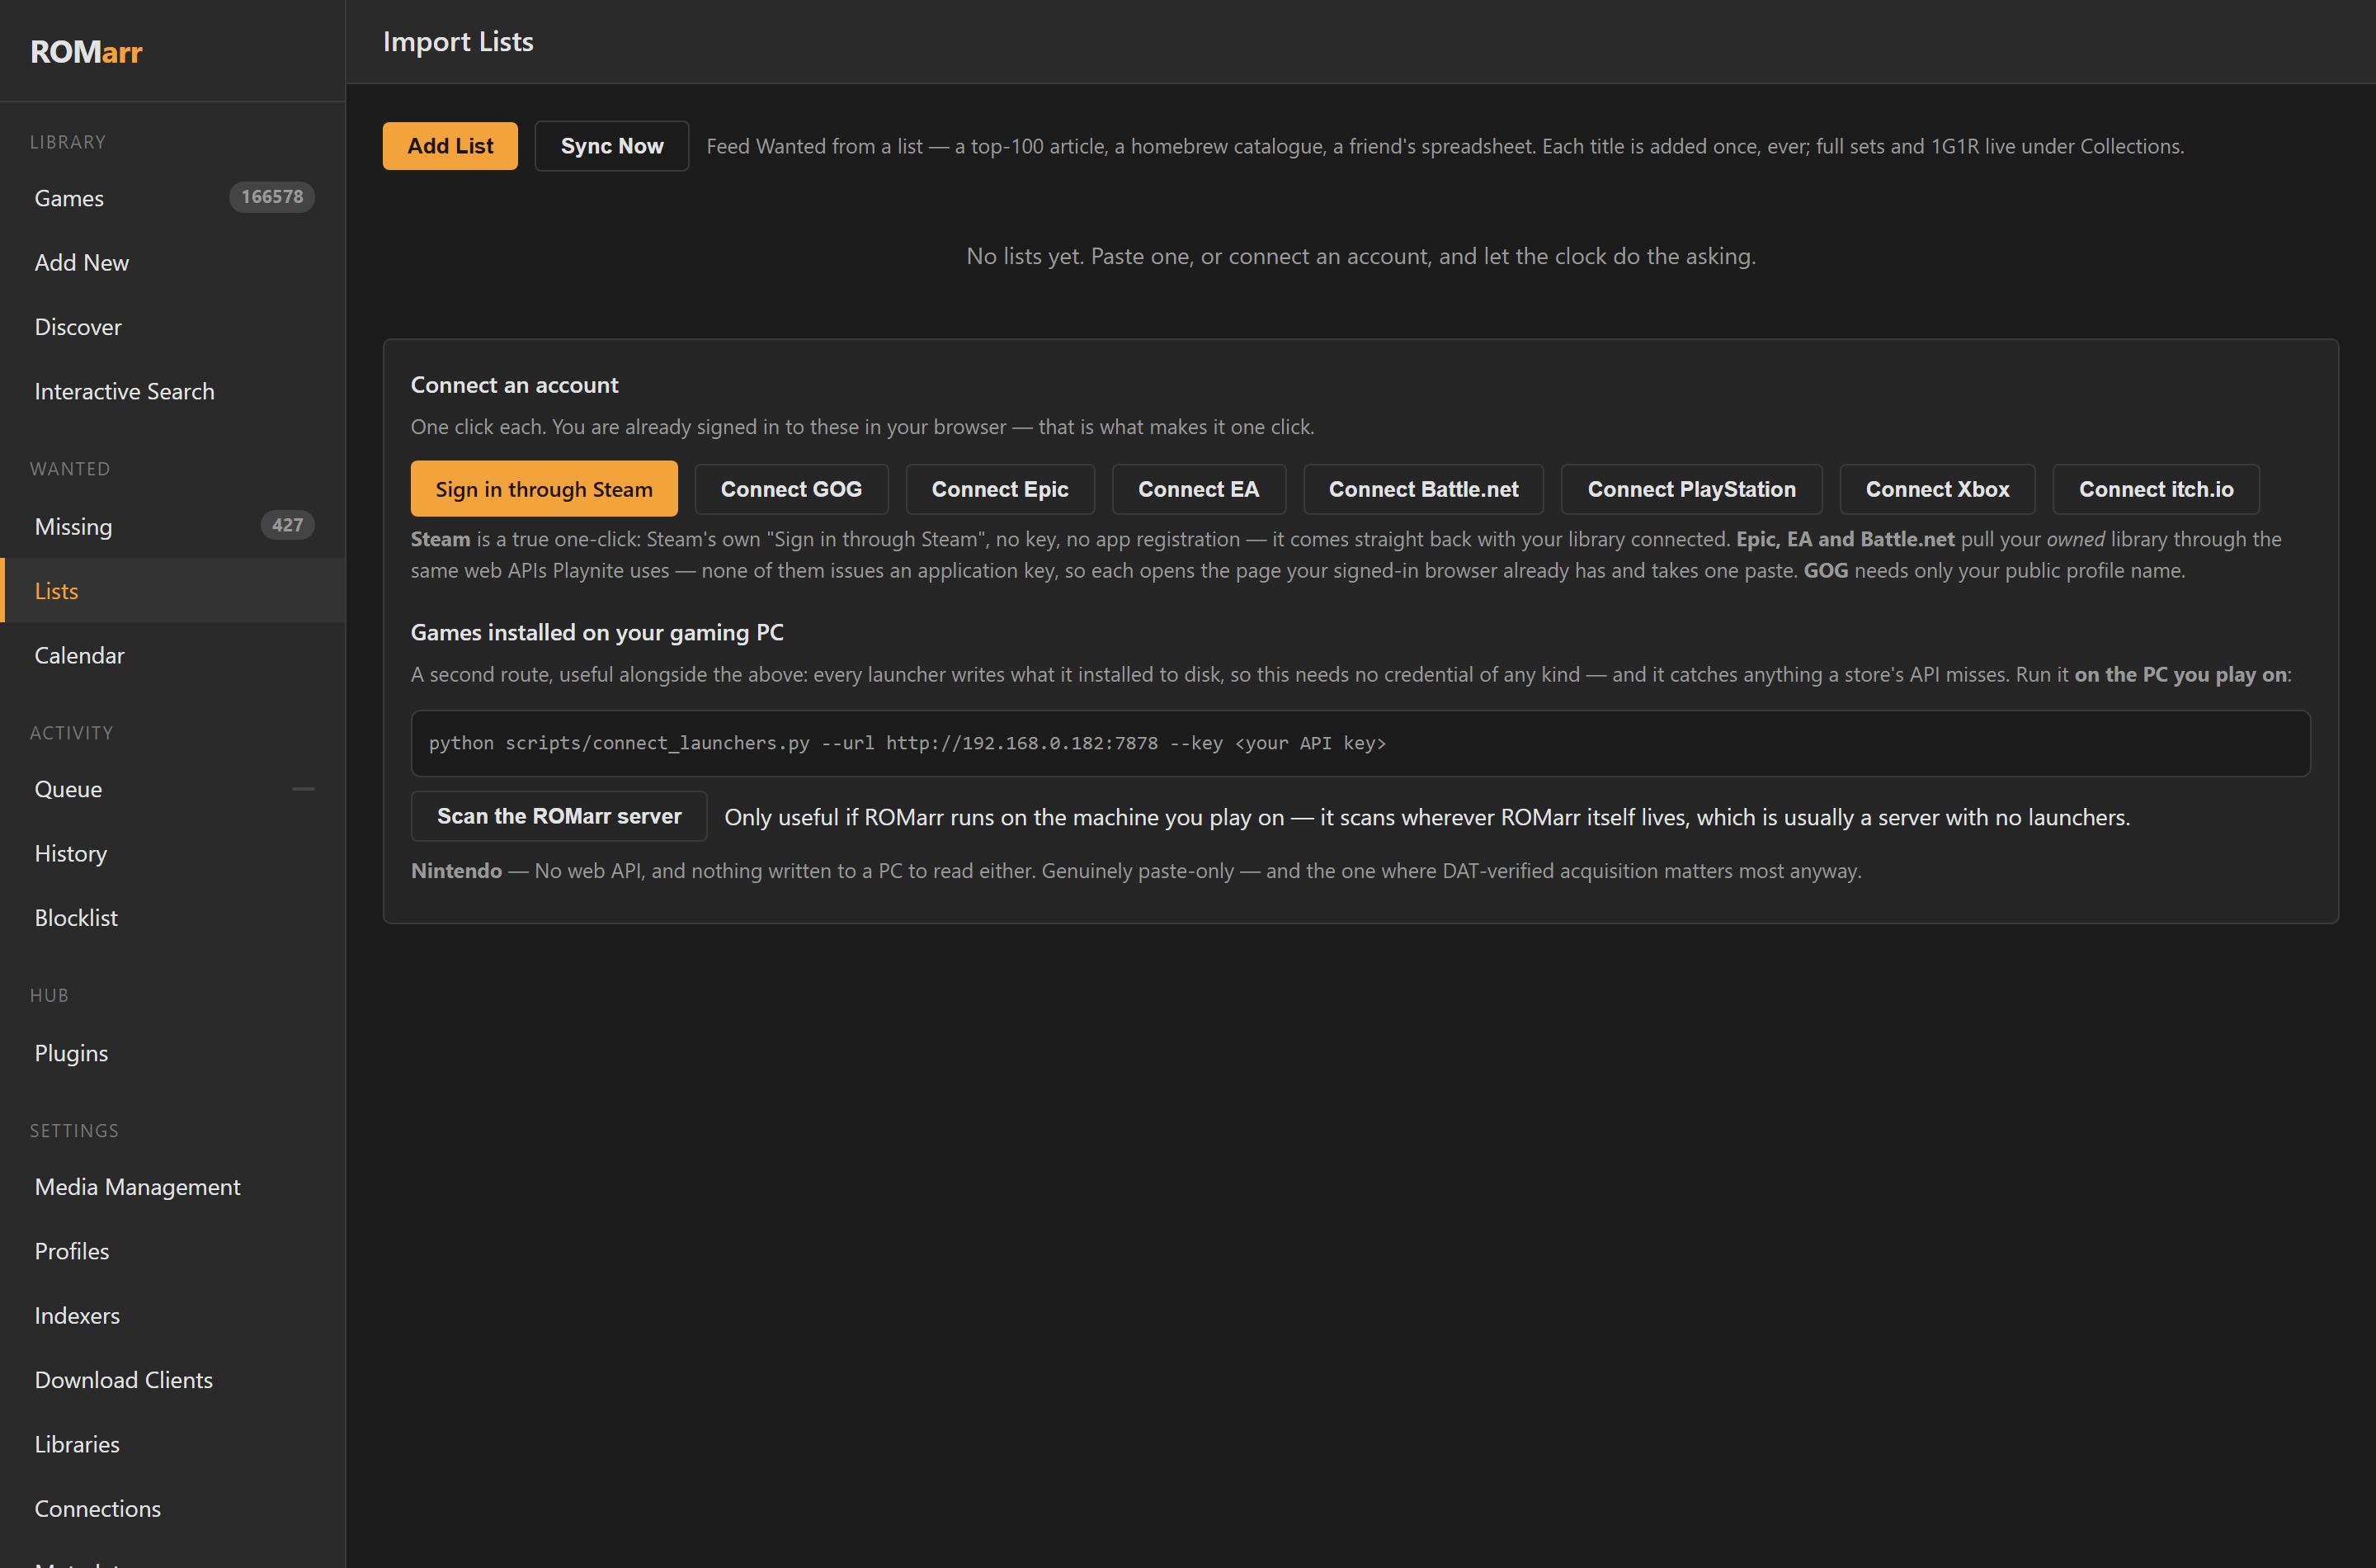
Task: Click the Connect Xbox button
Action: (1937, 489)
